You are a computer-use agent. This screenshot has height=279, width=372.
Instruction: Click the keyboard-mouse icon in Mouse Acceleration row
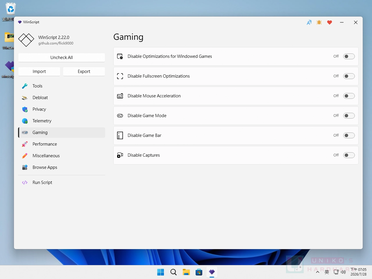120,96
